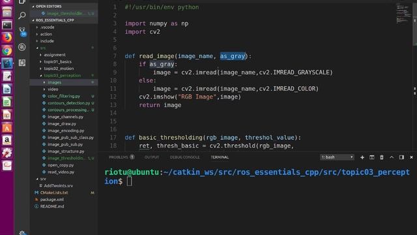Open the Search view in activity bar
Viewport: 417px width, 235px height.
[22, 16]
